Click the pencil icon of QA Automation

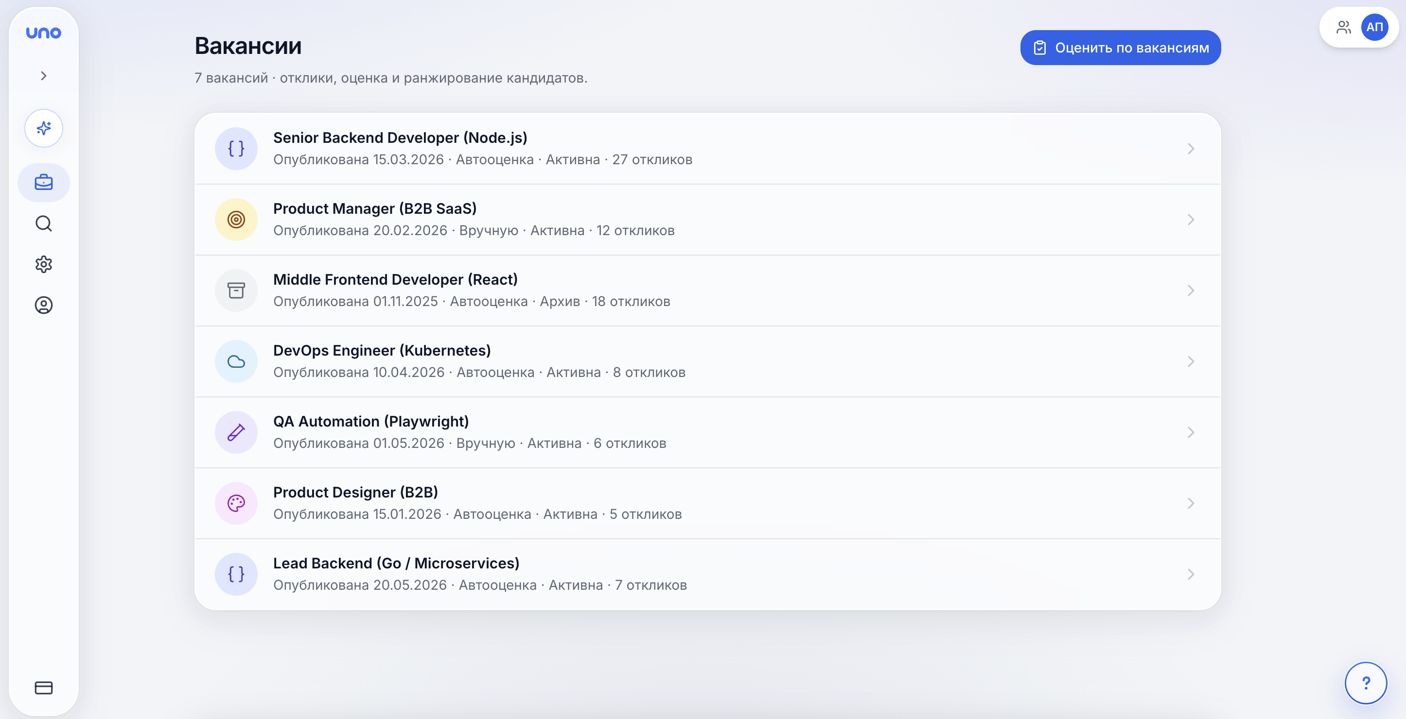click(236, 432)
